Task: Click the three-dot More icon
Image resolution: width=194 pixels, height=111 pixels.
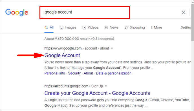Action: click(x=152, y=27)
